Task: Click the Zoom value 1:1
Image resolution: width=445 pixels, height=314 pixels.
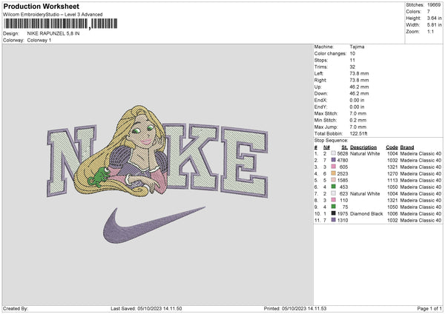Action: coord(430,31)
